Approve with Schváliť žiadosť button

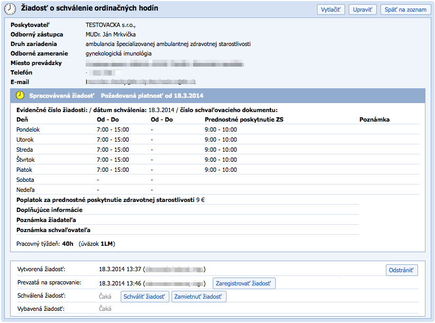(x=144, y=297)
